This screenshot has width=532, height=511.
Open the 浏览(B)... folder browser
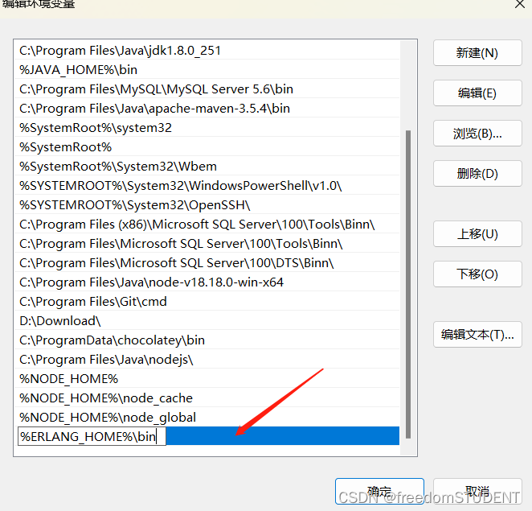coord(477,134)
